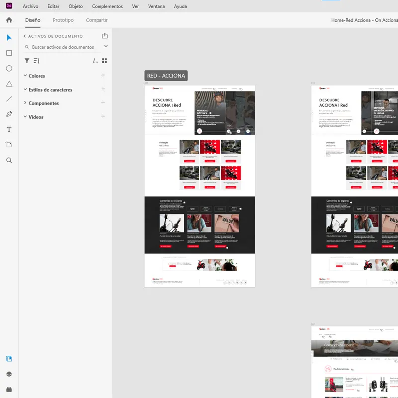Screen dimensions: 398x398
Task: Select the Polygon triangle tool
Action: pyautogui.click(x=9, y=84)
